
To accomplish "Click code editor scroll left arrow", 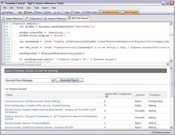I will [x=3, y=64].
